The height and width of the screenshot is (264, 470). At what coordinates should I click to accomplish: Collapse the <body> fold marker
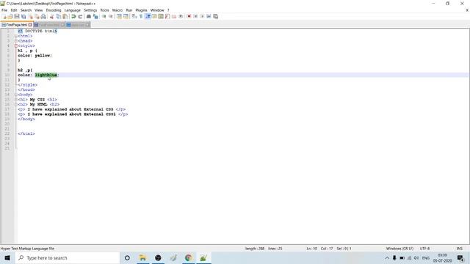pyautogui.click(x=16, y=95)
